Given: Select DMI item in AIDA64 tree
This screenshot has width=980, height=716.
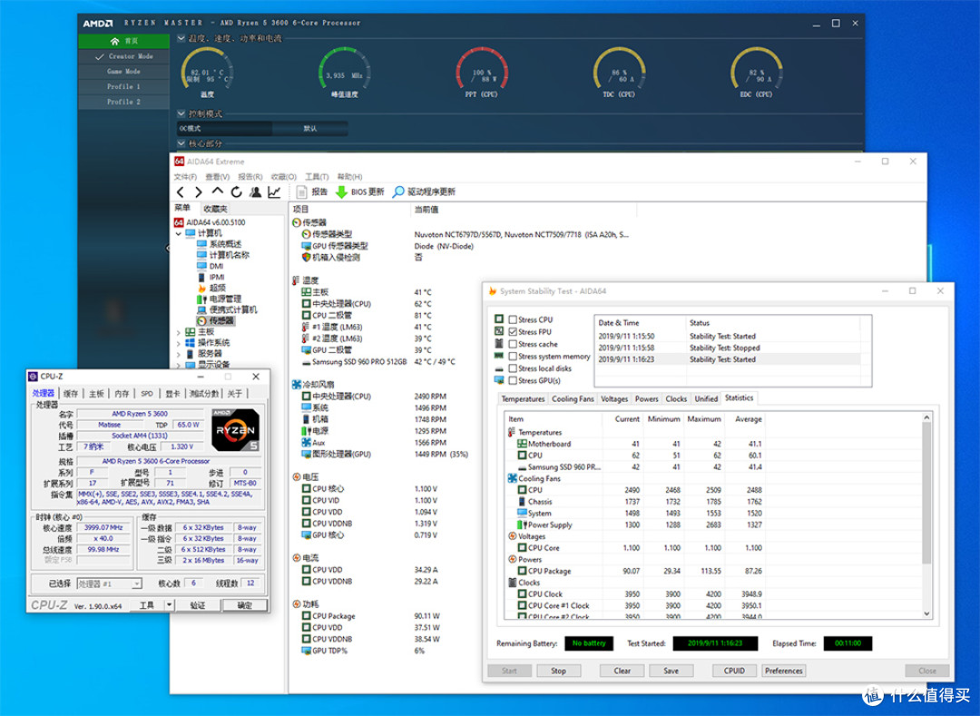Looking at the screenshot, I should point(210,266).
